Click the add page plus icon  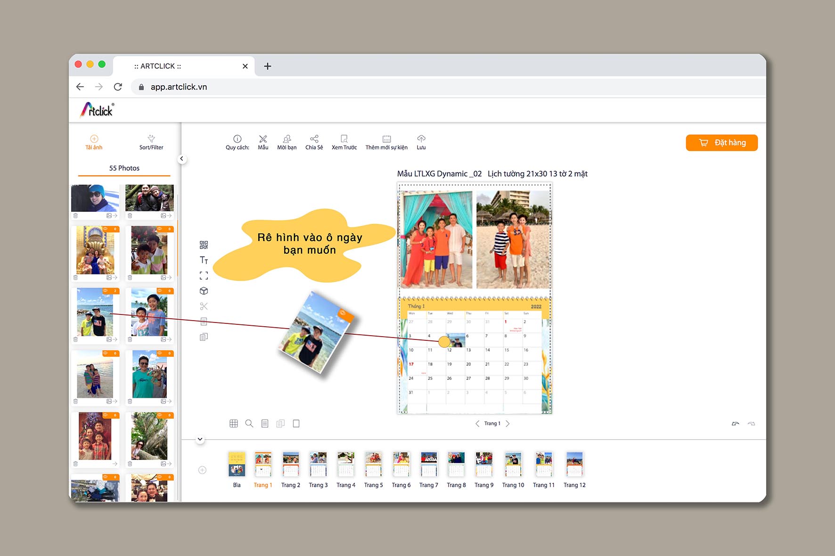[202, 470]
